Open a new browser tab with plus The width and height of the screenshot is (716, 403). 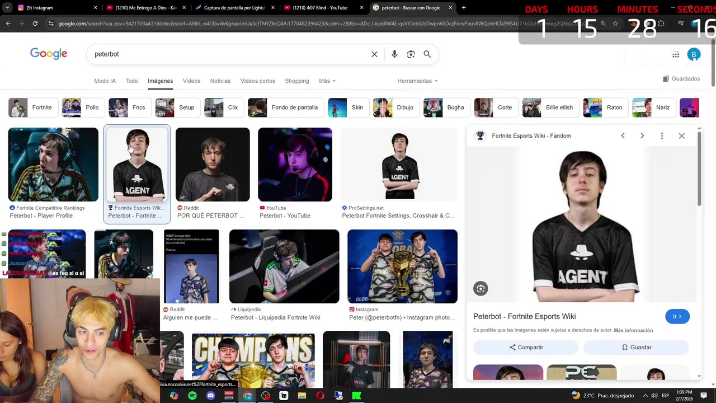click(x=464, y=8)
